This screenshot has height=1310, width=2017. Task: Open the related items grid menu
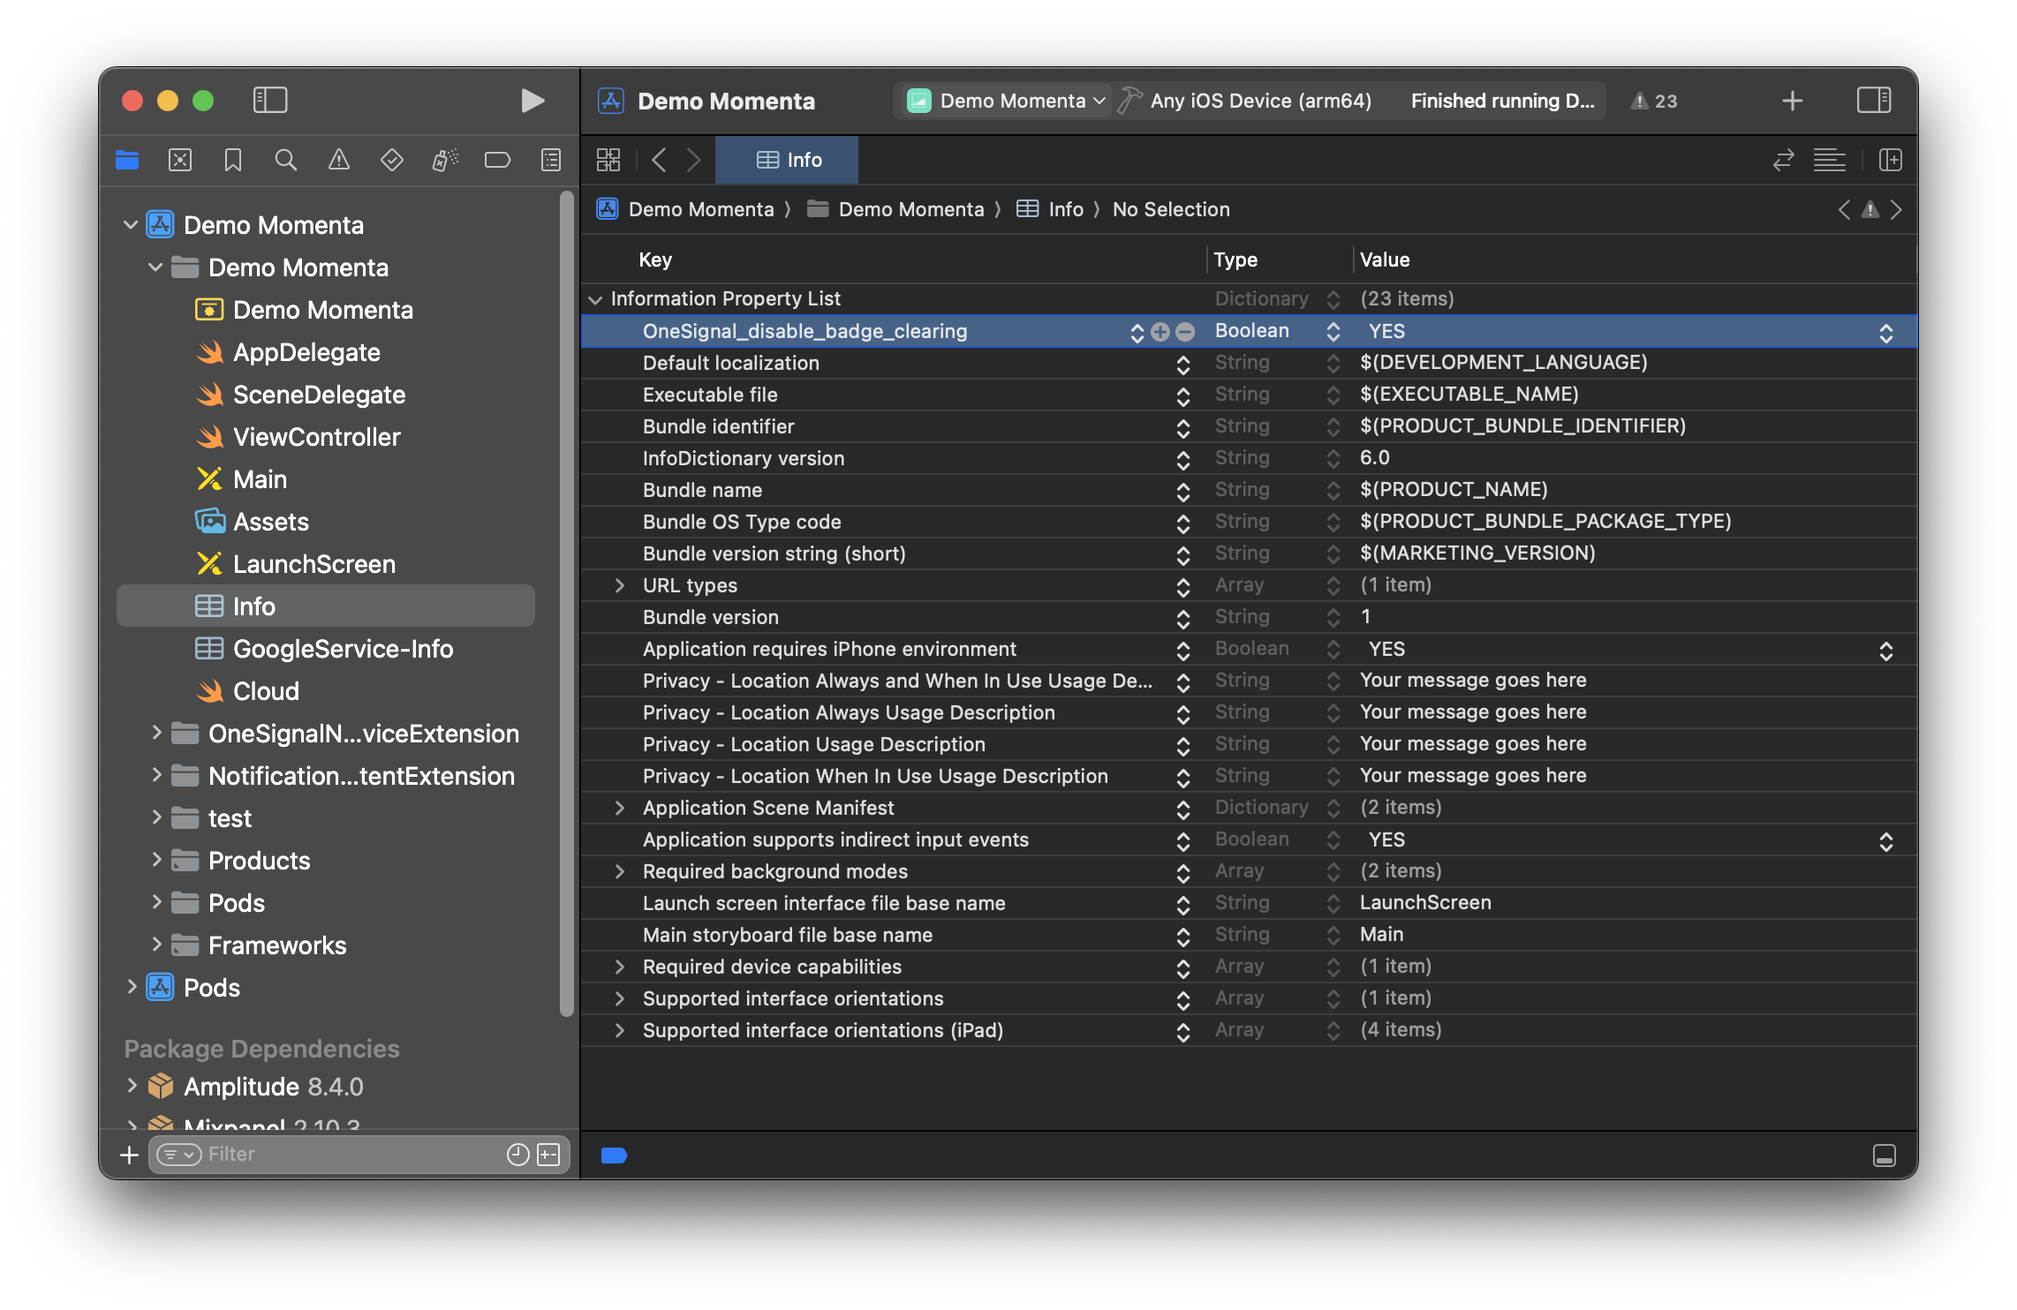point(608,160)
